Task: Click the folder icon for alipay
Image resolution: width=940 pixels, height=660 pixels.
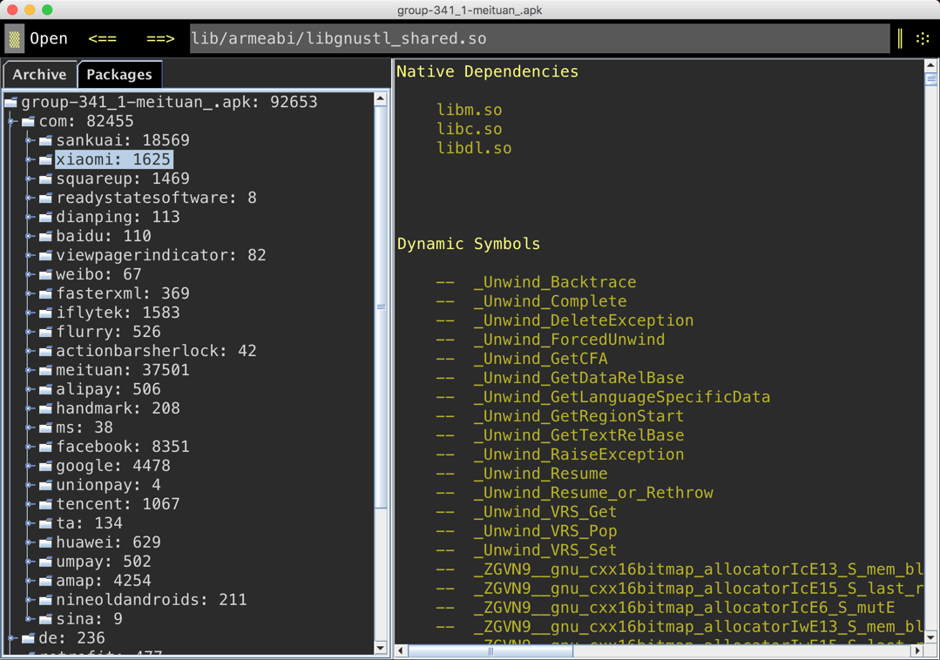Action: point(45,390)
